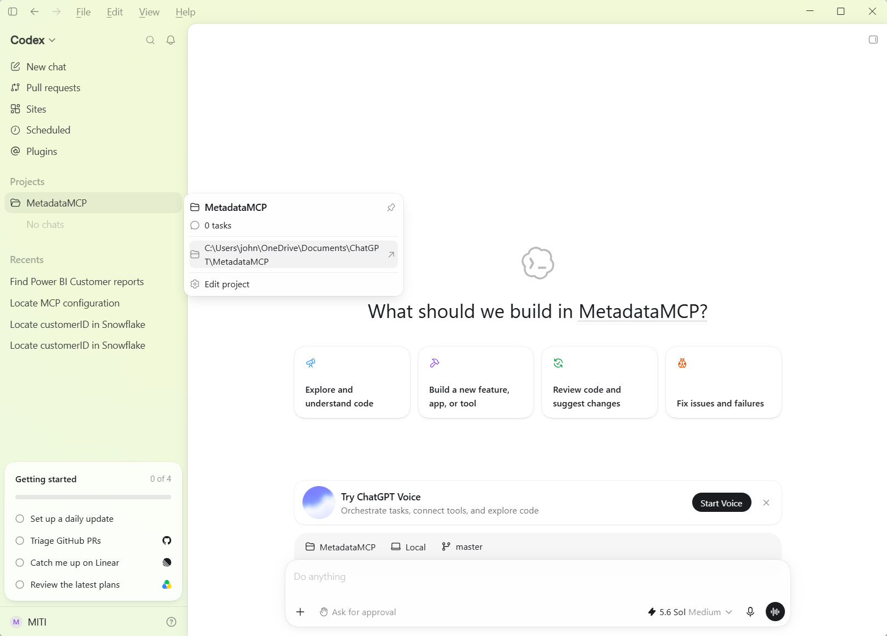This screenshot has height=636, width=887.
Task: Collapse the MetadataMCP project in sidebar
Action: click(93, 203)
